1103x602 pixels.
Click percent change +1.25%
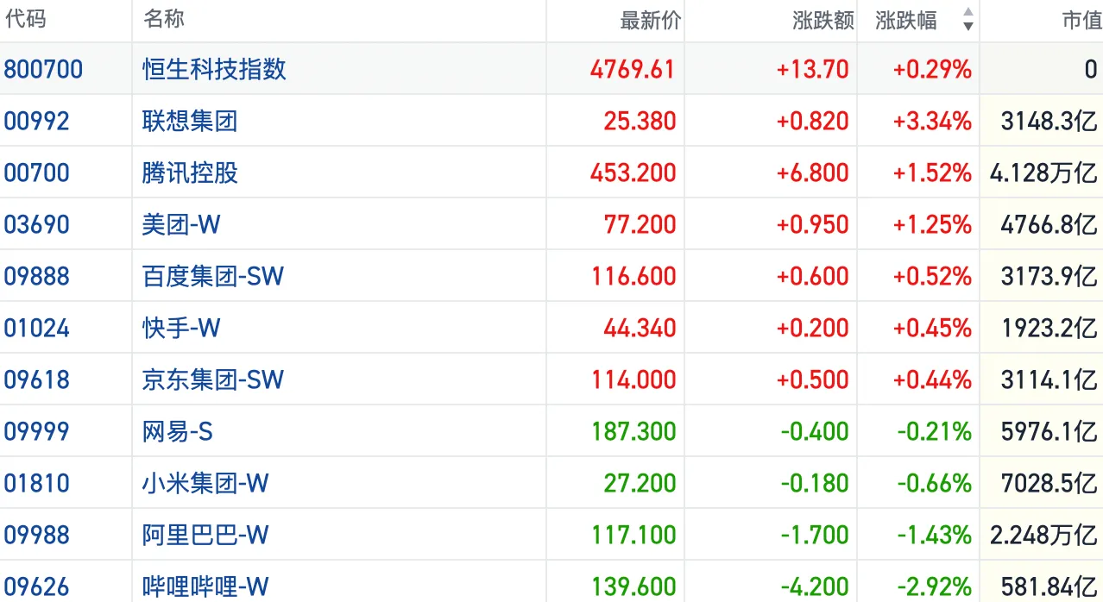click(932, 224)
